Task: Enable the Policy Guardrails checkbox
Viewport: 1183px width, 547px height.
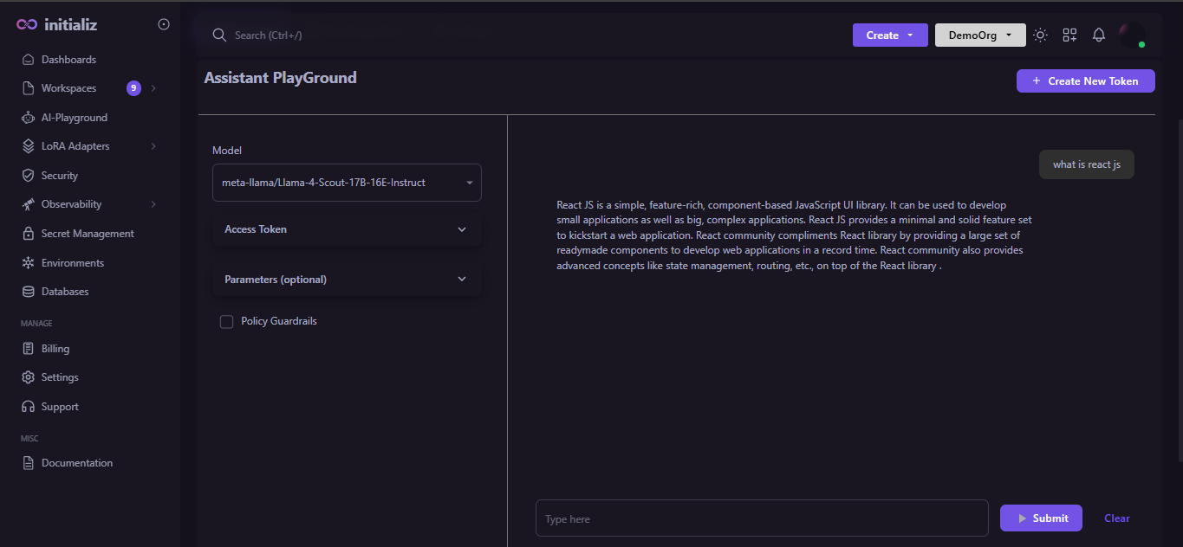Action: click(227, 322)
